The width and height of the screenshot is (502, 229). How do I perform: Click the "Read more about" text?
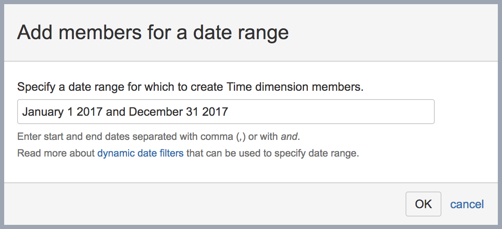coord(56,153)
